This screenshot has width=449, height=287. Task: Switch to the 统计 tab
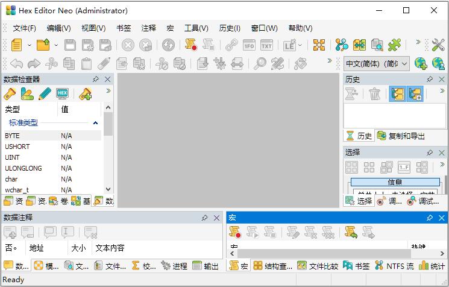432,266
